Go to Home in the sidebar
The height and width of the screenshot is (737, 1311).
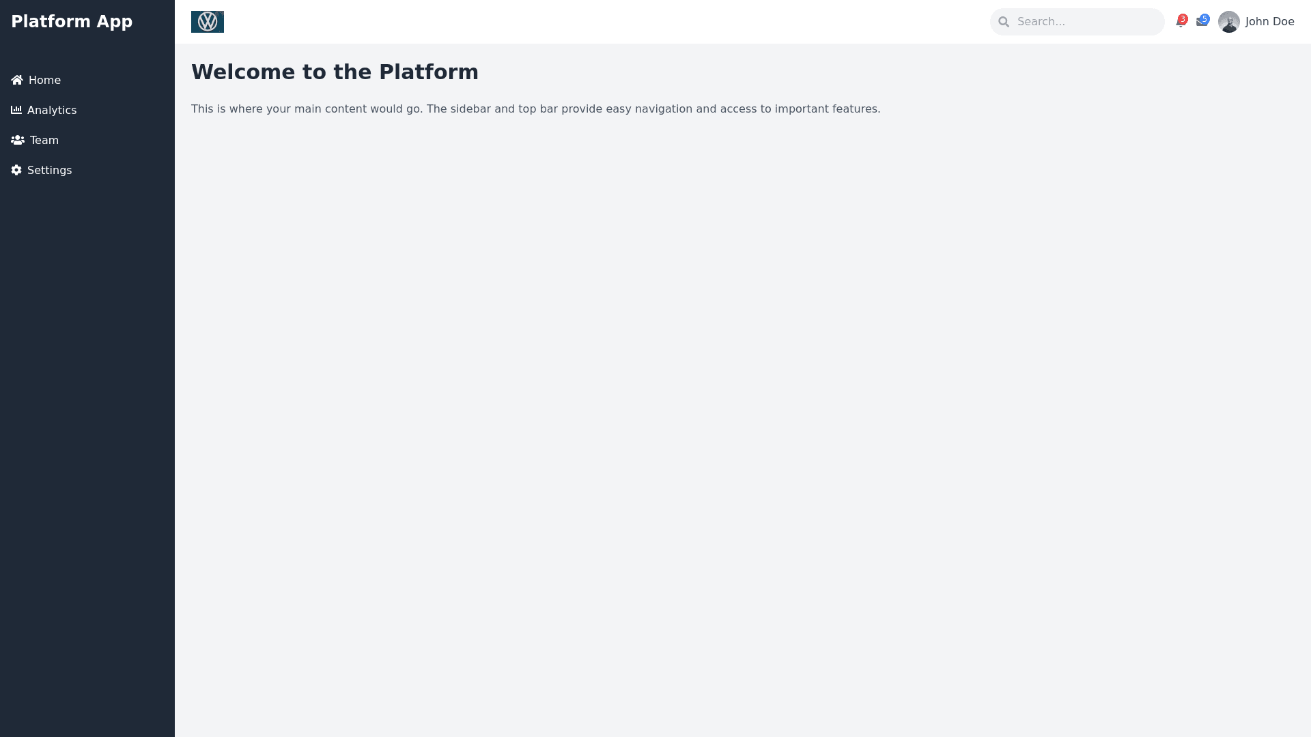pos(44,81)
